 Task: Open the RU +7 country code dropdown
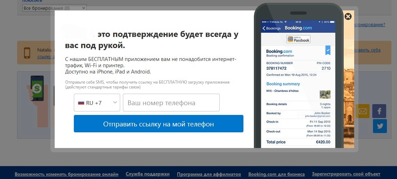pyautogui.click(x=97, y=103)
